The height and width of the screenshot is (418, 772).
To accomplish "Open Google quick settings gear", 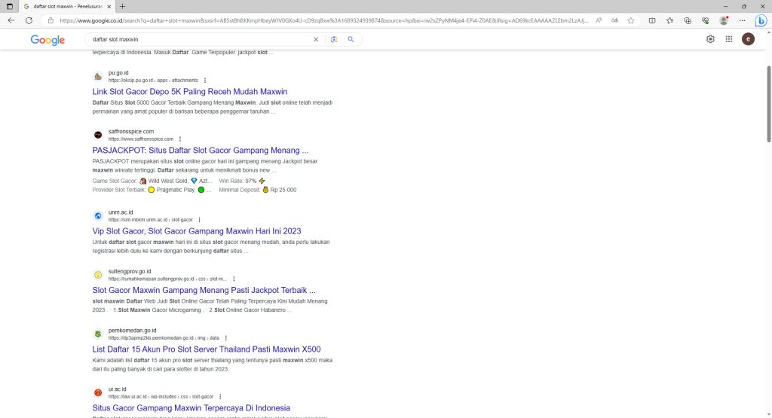I will point(710,39).
